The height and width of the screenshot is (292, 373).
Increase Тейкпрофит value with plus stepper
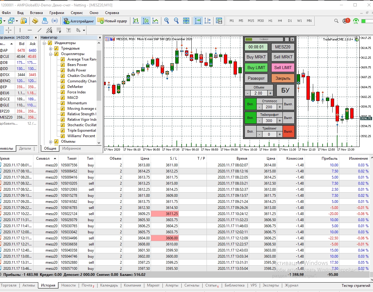point(279,121)
